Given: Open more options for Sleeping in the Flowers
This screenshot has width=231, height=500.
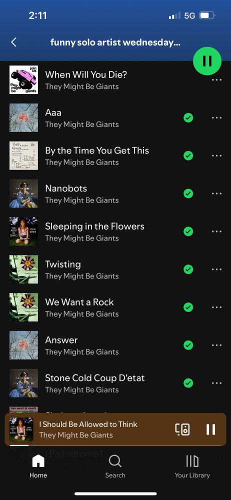Looking at the screenshot, I should [x=216, y=231].
